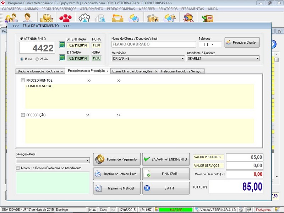Viewport: 284px width, 213px height.
Task: Check the PROCEDIMENTOS checkbox
Action: (23, 81)
